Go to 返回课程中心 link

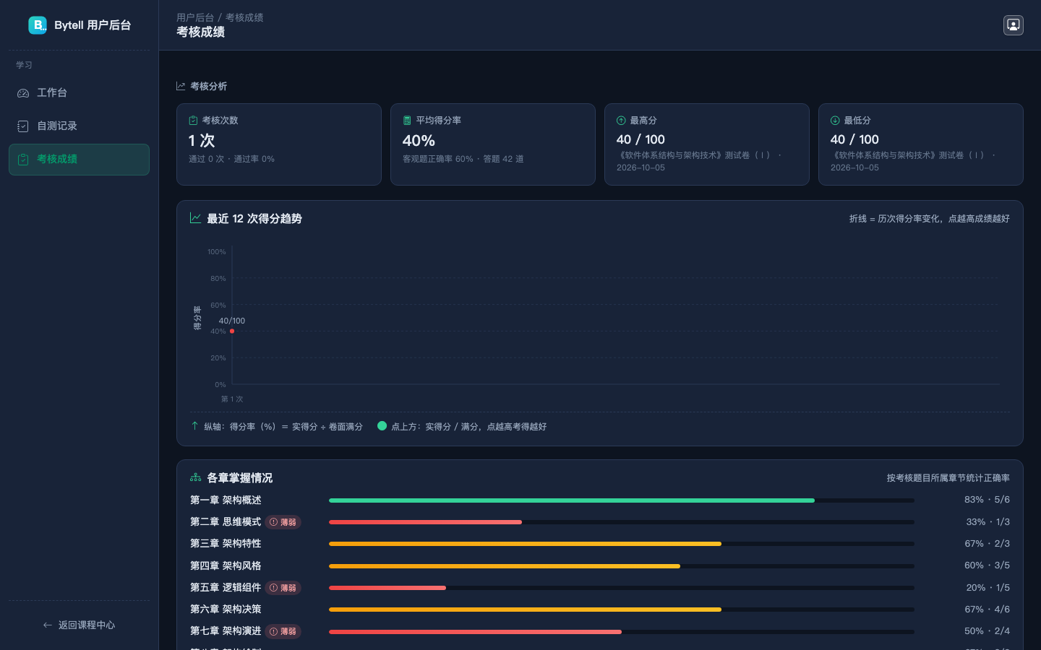tap(79, 625)
